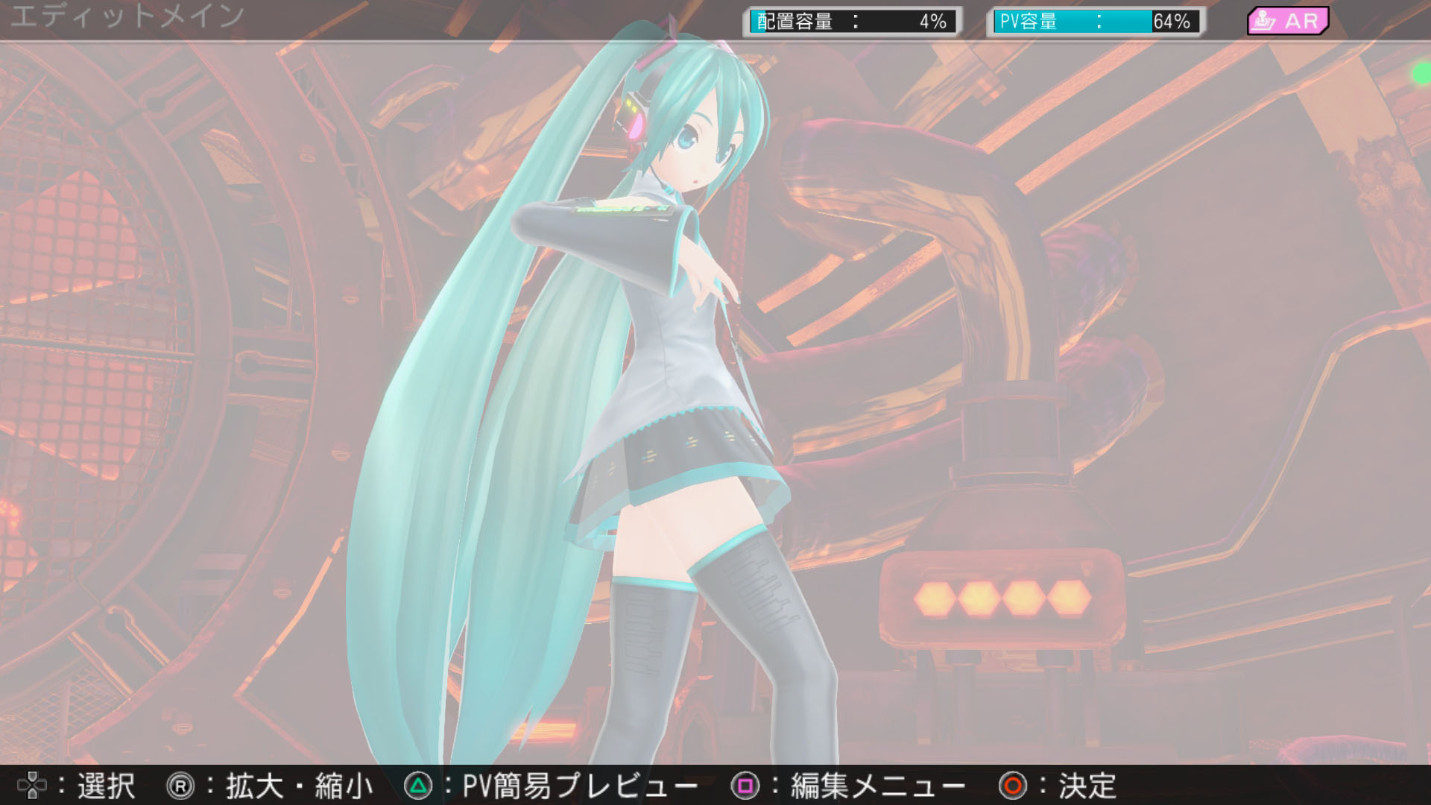1431x805 pixels.
Task: Open the 編集メニュー edit menu
Action: coord(877,786)
